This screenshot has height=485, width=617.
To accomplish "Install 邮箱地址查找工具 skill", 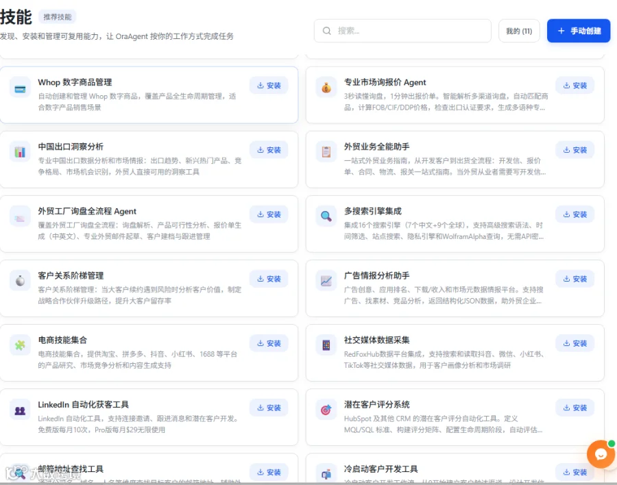I will (269, 472).
